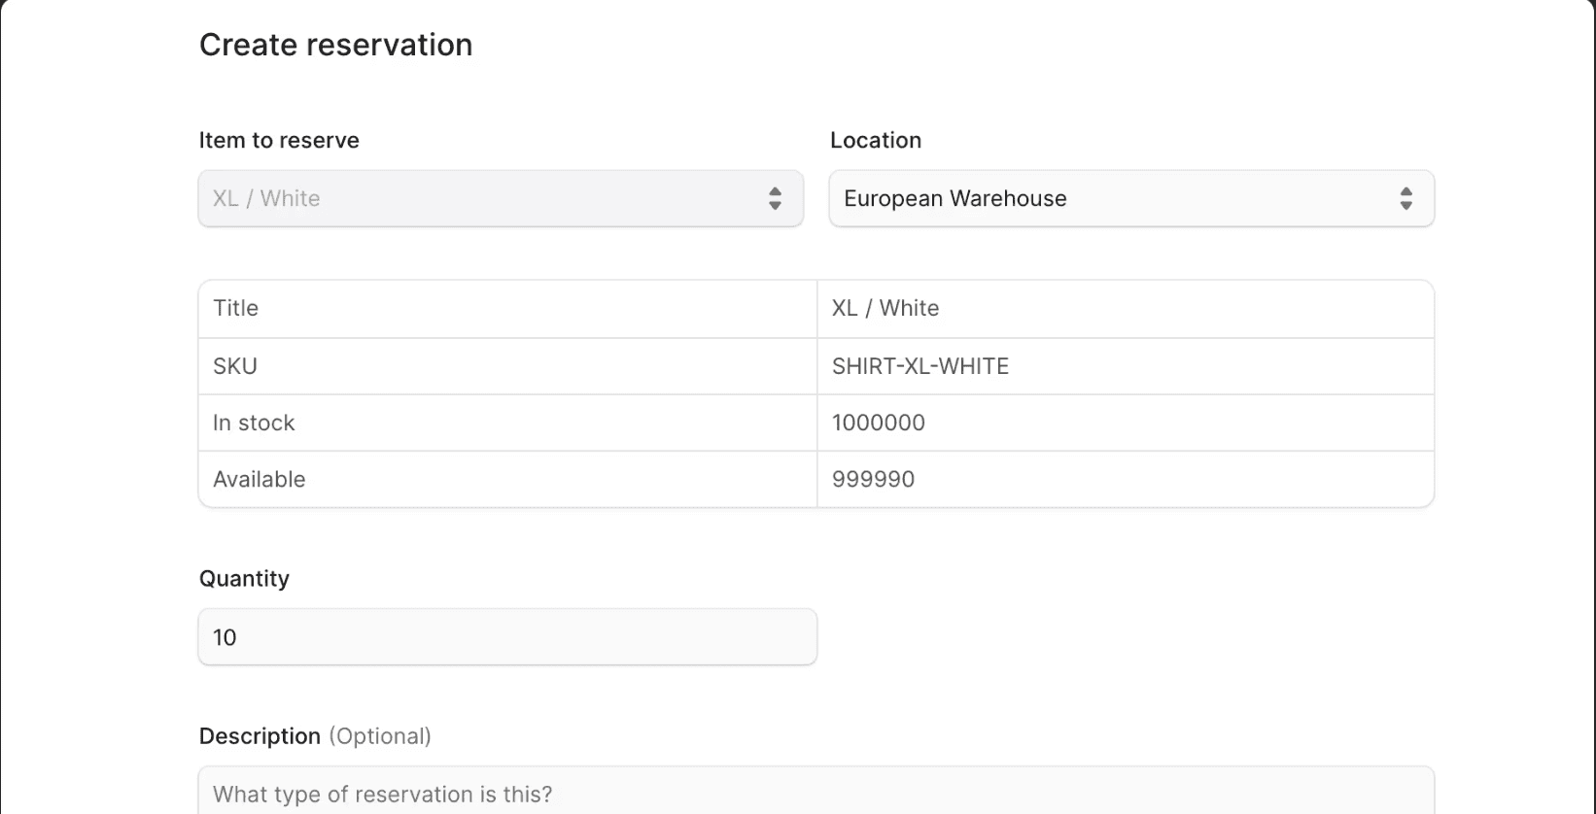This screenshot has height=814, width=1596.
Task: Click the SHIRT-XL-WHITE SKU value
Action: point(919,366)
